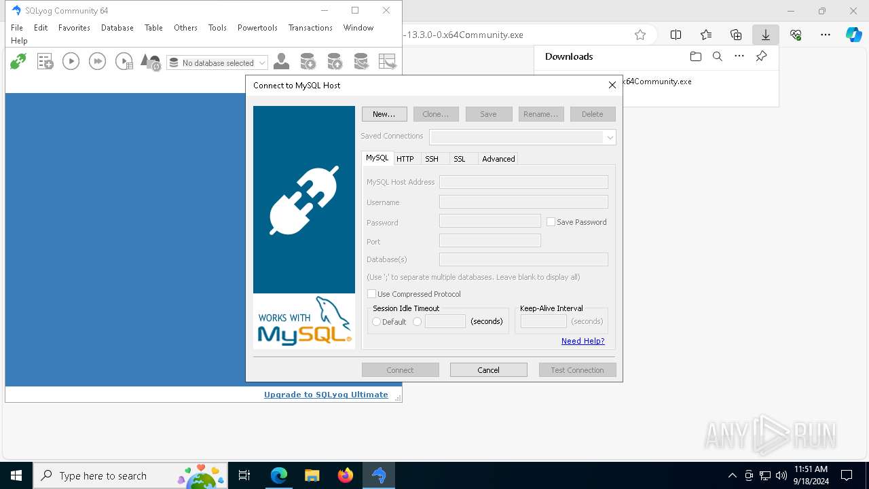Click the Port input field
This screenshot has width=869, height=489.
(x=490, y=240)
